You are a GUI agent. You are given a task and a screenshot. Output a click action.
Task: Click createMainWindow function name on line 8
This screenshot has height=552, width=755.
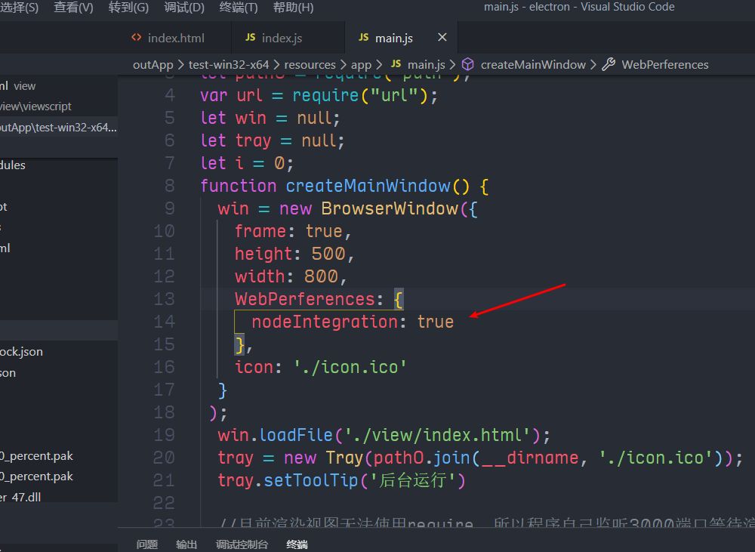368,186
